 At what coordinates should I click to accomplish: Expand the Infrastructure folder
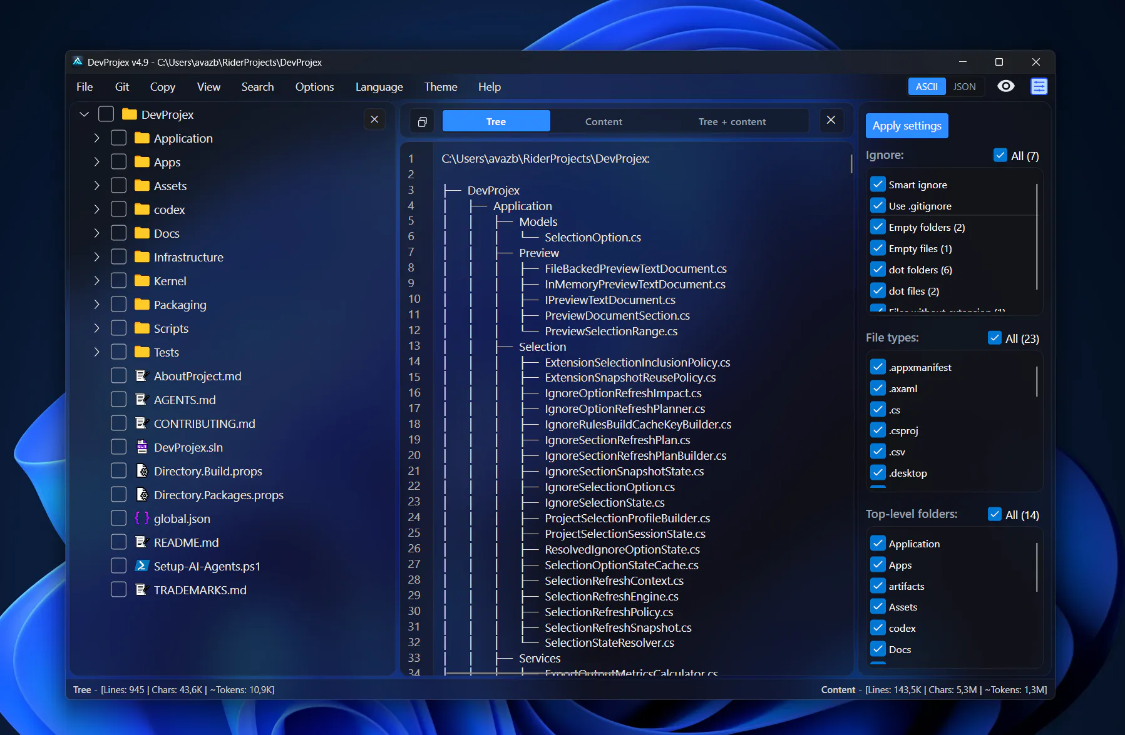pos(96,256)
